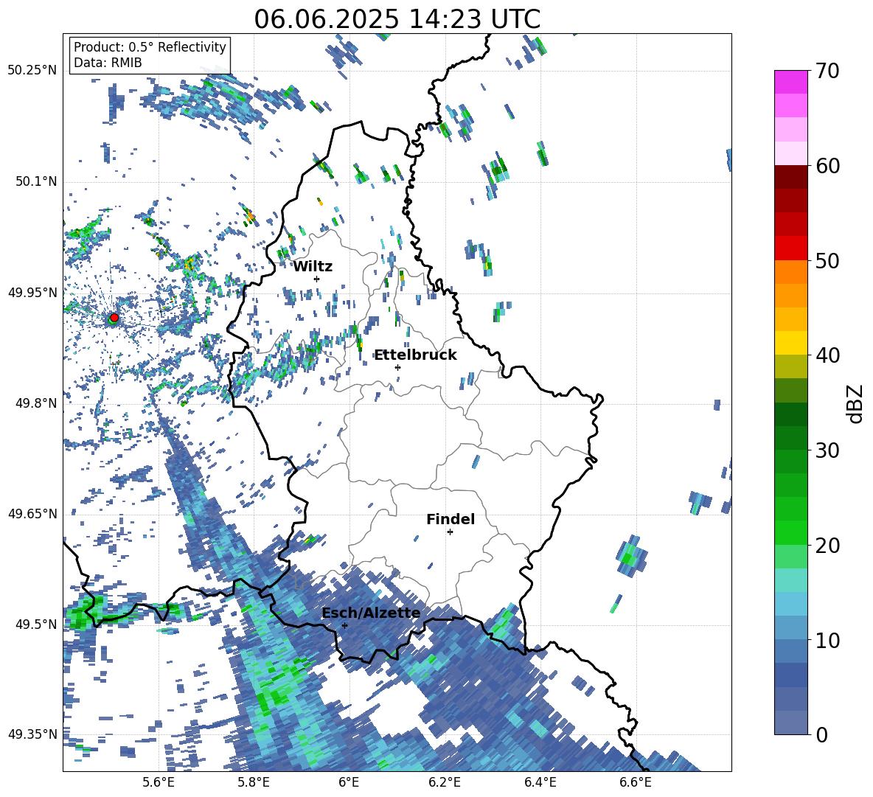The height and width of the screenshot is (797, 873).
Task: Click the bright green swatch above 20
Action: point(791,532)
